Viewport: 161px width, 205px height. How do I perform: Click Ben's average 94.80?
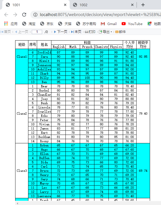coord(130,82)
